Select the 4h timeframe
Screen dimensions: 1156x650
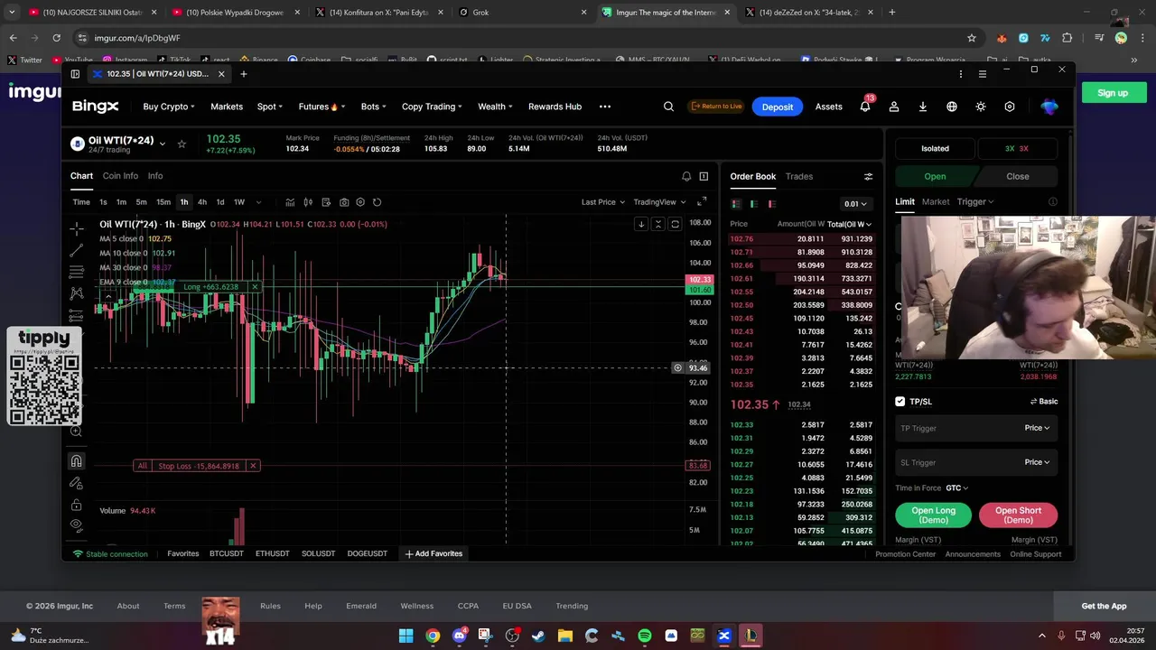click(x=202, y=202)
